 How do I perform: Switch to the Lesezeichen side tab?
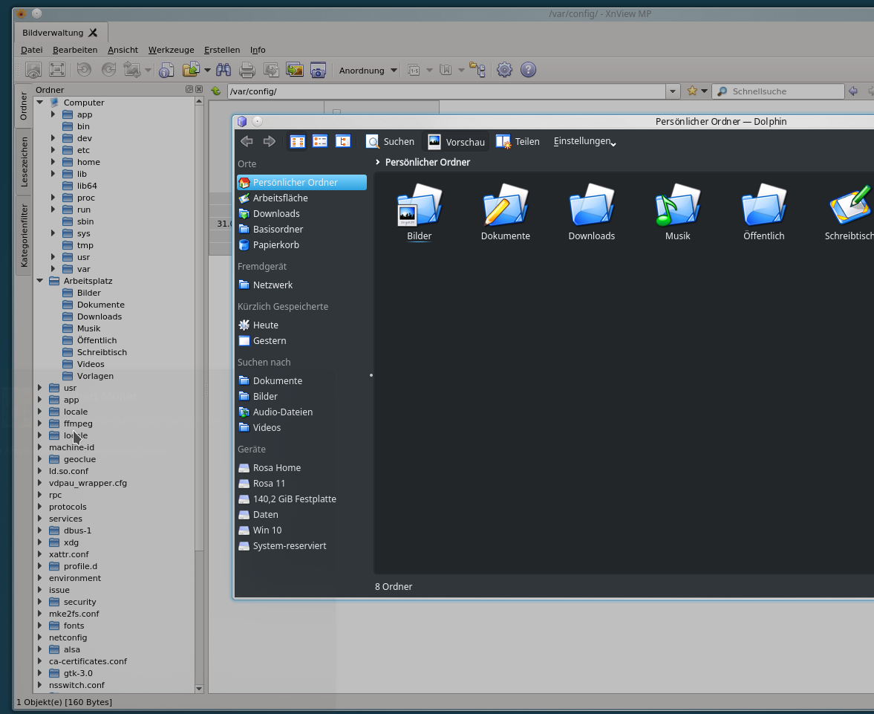point(24,161)
